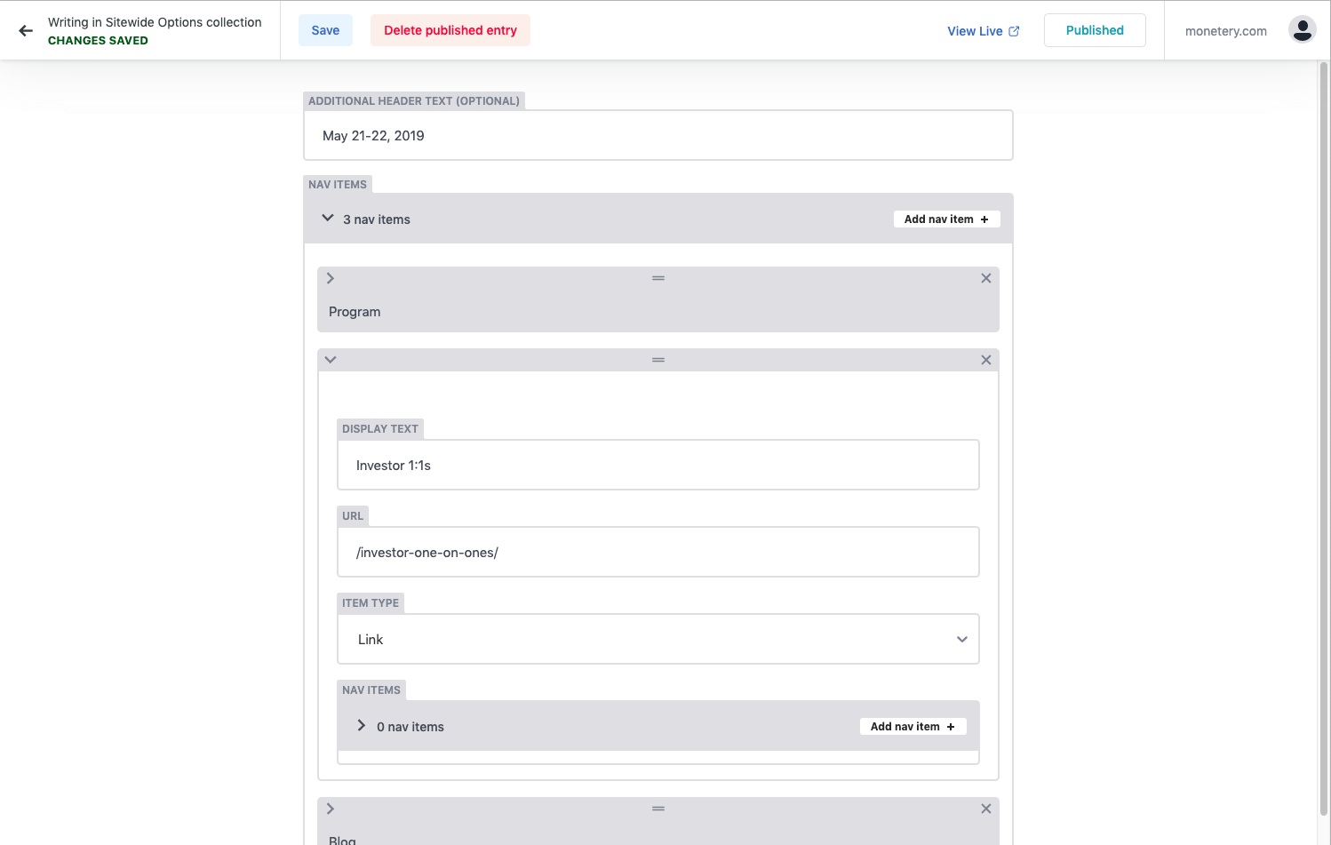Image resolution: width=1331 pixels, height=845 pixels.
Task: Expand the Program nav item
Action: point(330,278)
